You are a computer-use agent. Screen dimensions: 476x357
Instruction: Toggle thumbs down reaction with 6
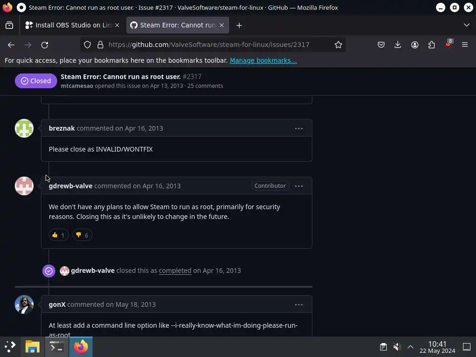click(x=82, y=235)
